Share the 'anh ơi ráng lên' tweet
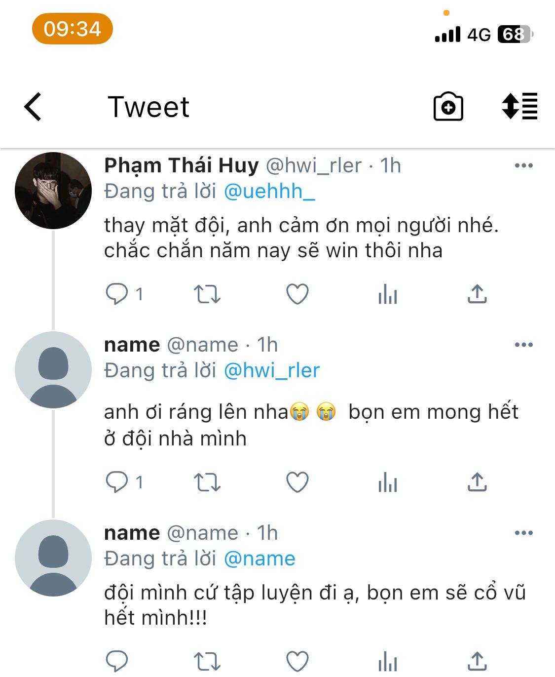This screenshot has width=555, height=677. pyautogui.click(x=477, y=482)
